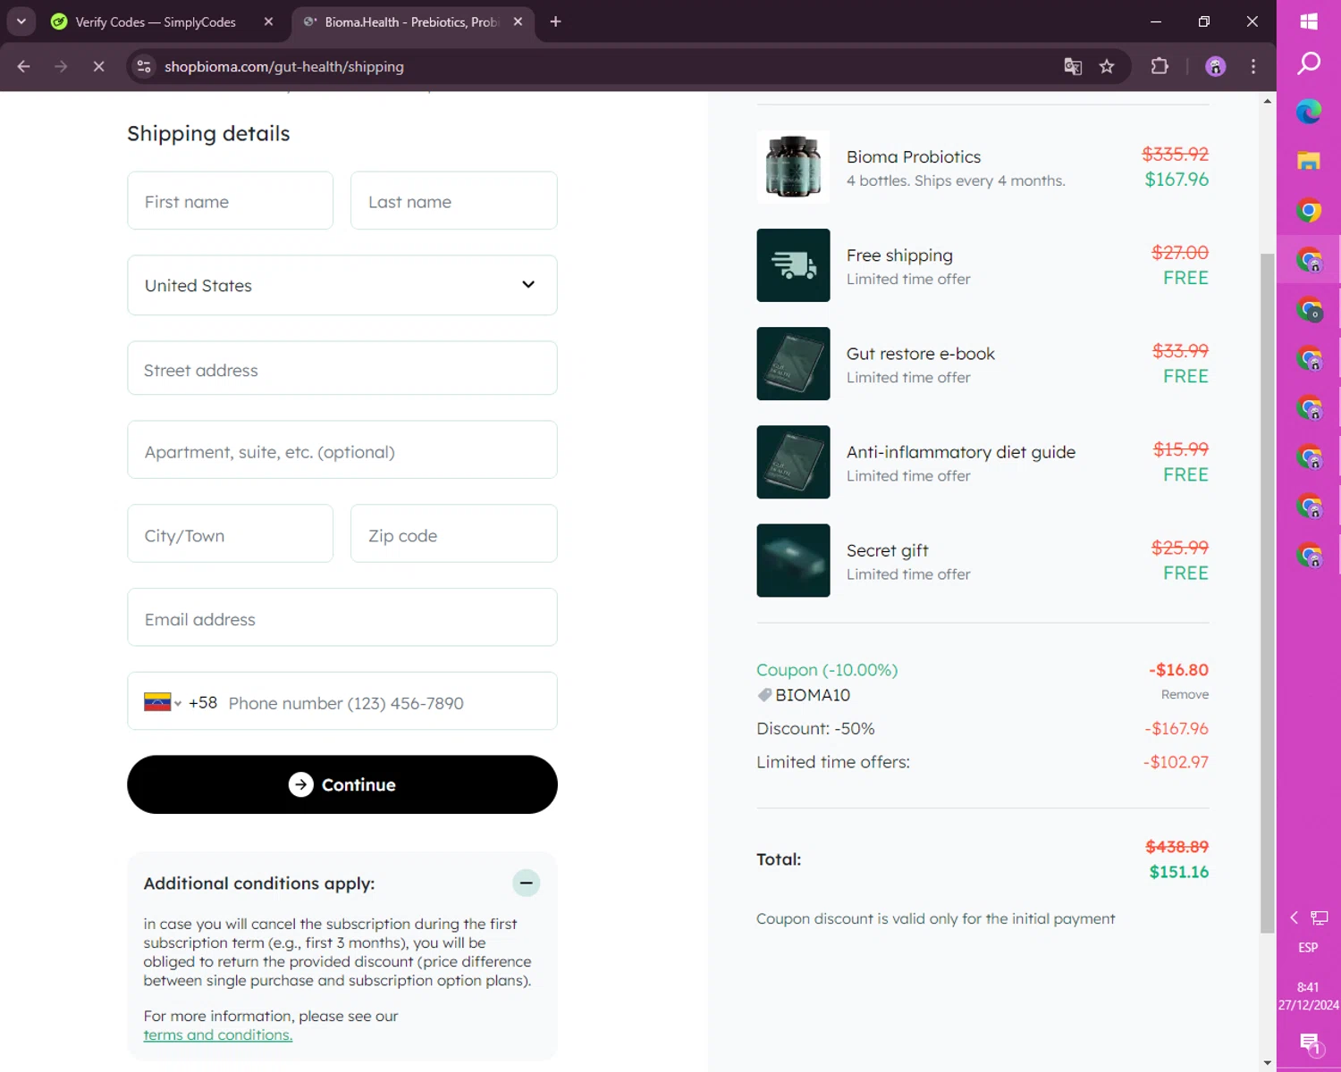
Task: Click the Email address field
Action: [x=342, y=617]
